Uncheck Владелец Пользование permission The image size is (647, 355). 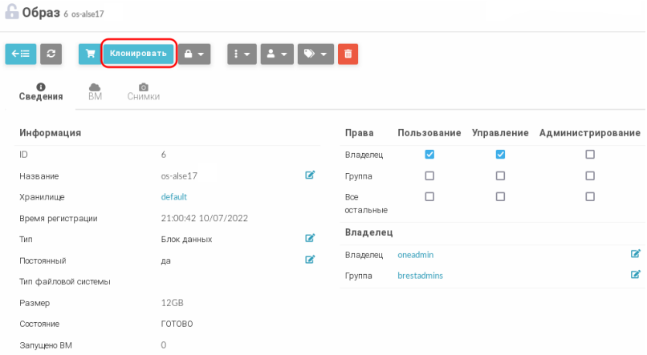point(429,155)
